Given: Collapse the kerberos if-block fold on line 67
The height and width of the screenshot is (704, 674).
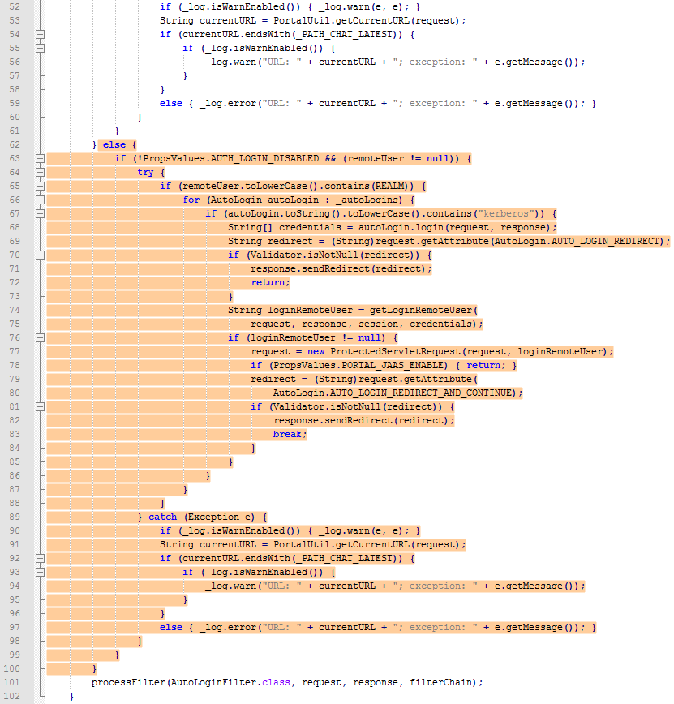Looking at the screenshot, I should pos(40,214).
